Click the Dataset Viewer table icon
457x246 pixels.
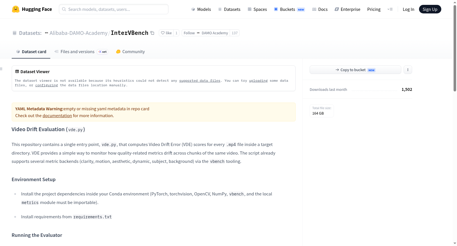17,71
